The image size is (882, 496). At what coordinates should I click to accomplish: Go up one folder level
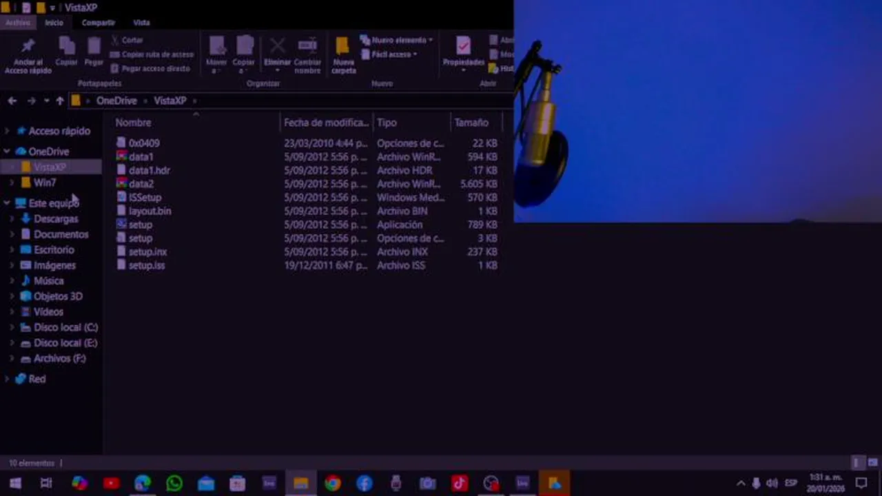[x=60, y=101]
